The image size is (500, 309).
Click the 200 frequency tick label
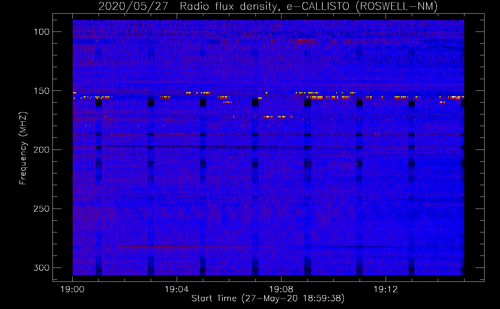pyautogui.click(x=41, y=150)
